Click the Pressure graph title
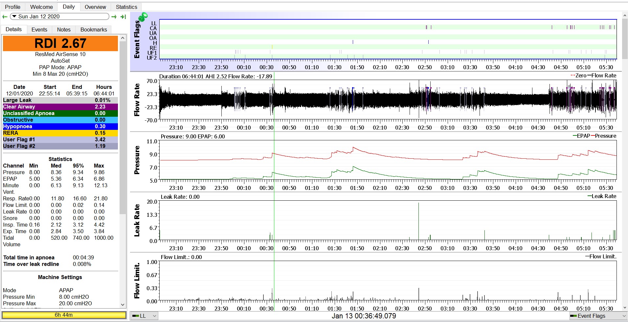Screen dimensions: 628x322 (x=137, y=160)
